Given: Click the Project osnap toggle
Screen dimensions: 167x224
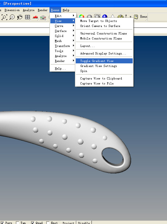Looking at the screenshot, I should click(68, 223).
